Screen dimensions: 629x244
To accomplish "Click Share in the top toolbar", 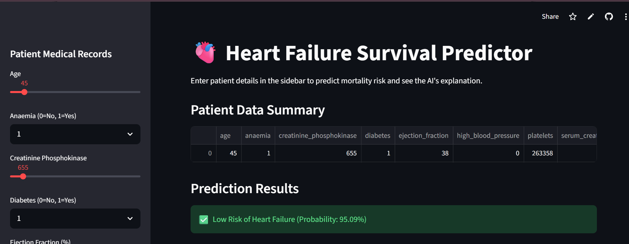I will tap(550, 17).
